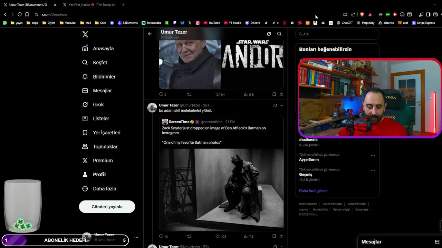This screenshot has height=248, width=442.
Task: Open Umur Tezer avatar on Batman post
Action: pyautogui.click(x=152, y=108)
